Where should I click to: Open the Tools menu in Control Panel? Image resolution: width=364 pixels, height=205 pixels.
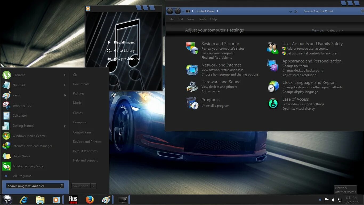202,19
